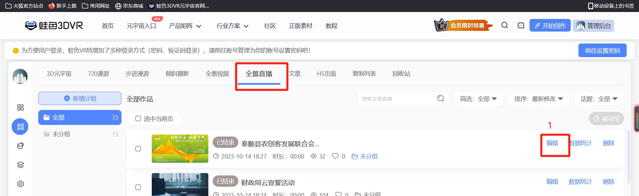Viewport: 639px width, 196px height.
Task: Switch to the 复制列表 tab
Action: pos(364,74)
